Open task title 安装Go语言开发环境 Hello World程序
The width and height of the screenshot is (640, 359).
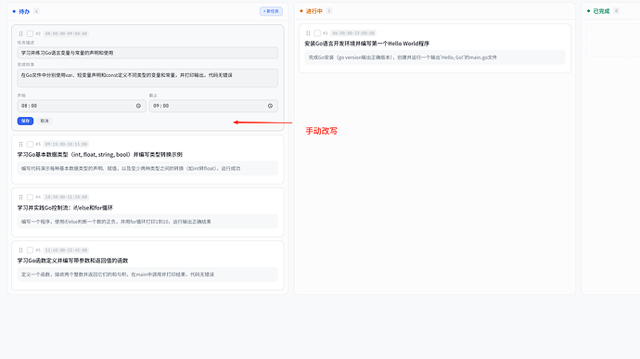point(367,44)
